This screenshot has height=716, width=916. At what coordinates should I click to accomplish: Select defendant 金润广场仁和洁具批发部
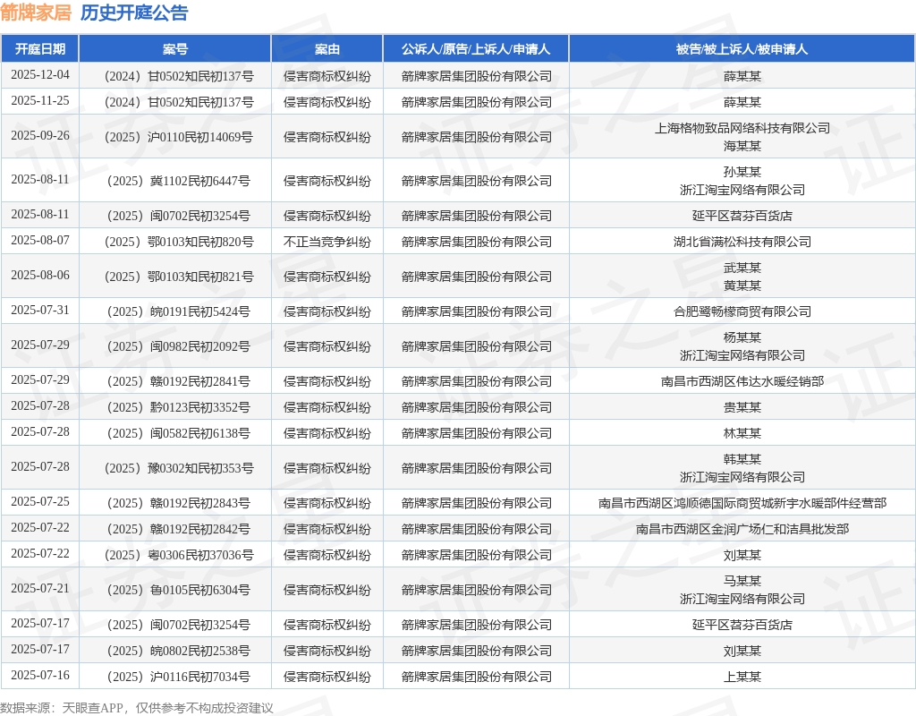(742, 529)
